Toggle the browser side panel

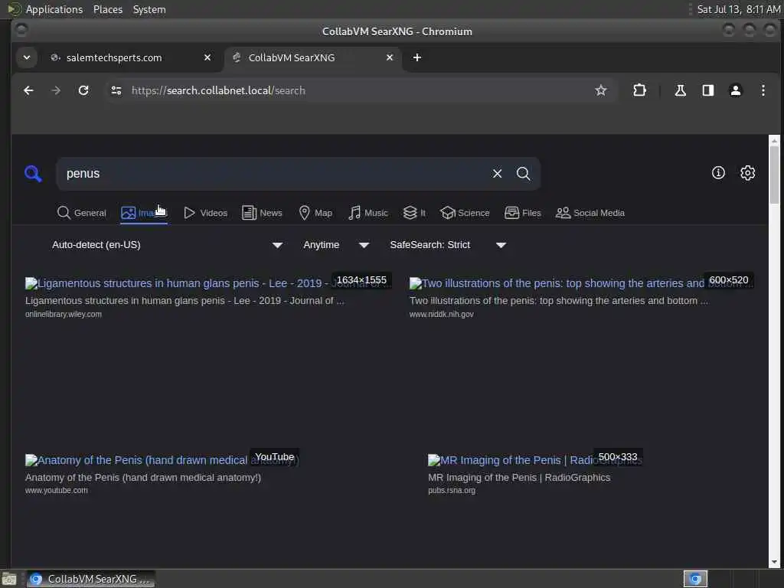point(707,90)
